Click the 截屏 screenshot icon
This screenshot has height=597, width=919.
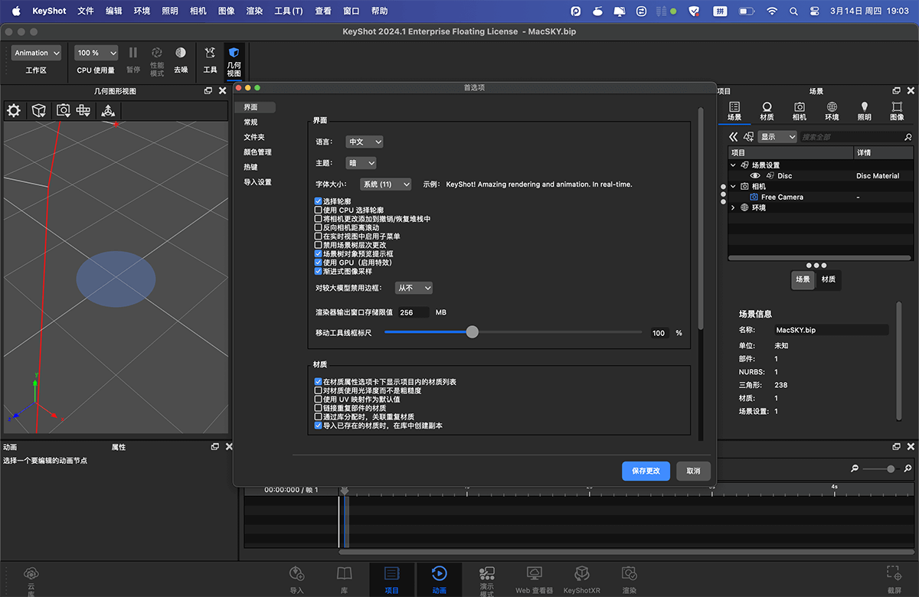pos(894,573)
